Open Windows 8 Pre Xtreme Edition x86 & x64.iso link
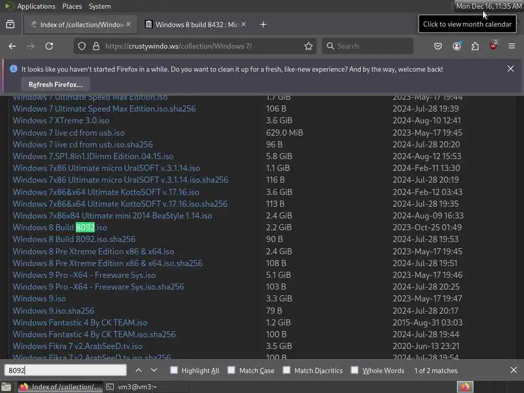 coord(93,252)
